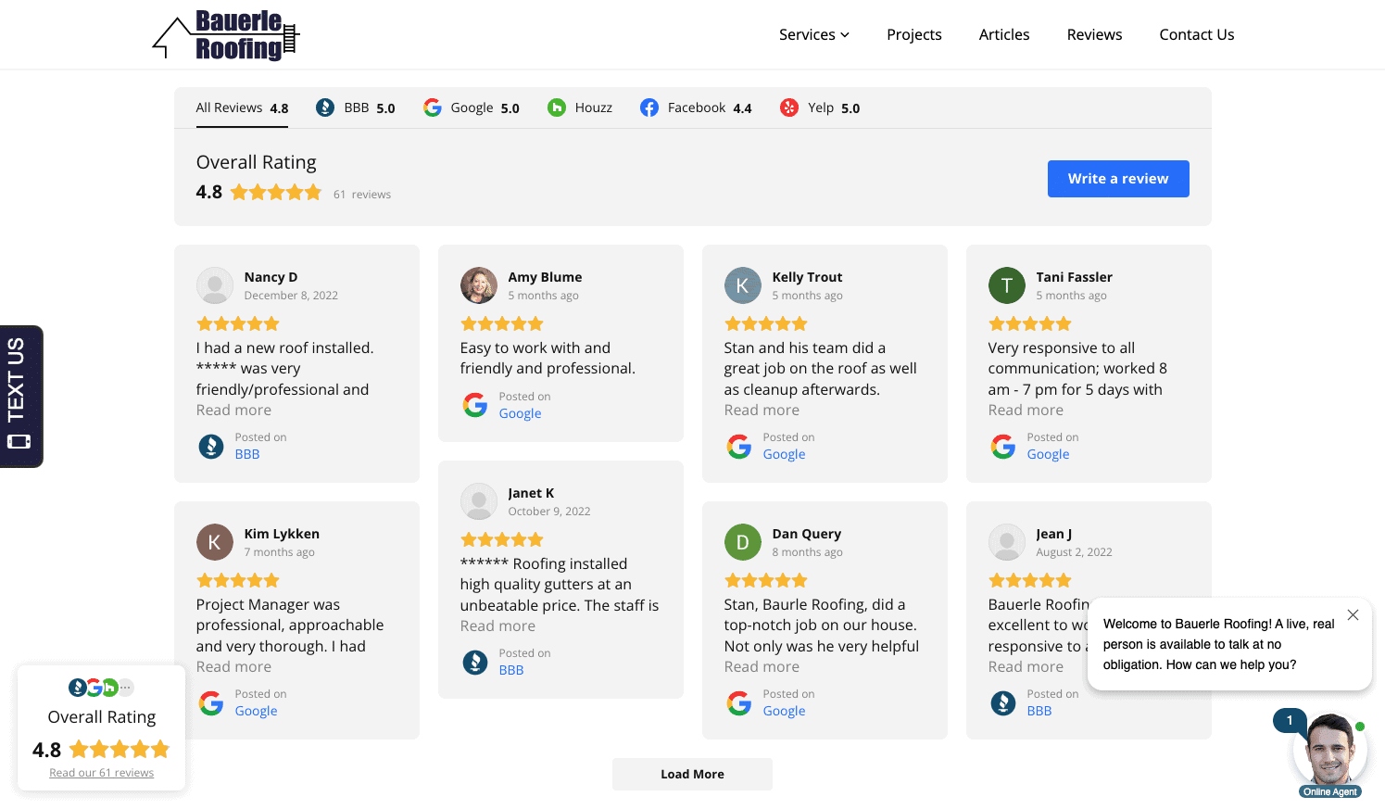The height and width of the screenshot is (809, 1385).
Task: Click the BBB icon on Nancy D's review
Action: (211, 447)
